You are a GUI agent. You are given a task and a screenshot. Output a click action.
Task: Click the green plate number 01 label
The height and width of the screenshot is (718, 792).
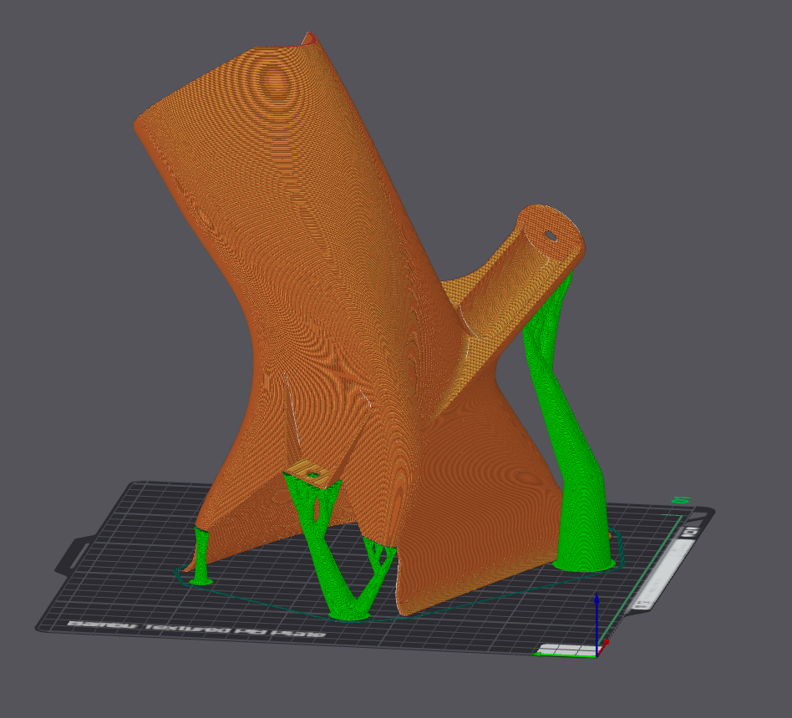(679, 500)
